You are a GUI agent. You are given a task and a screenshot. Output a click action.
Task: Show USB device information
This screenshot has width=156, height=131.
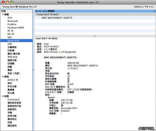tap(10, 44)
